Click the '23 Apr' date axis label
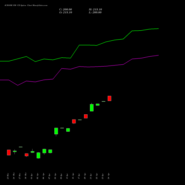This screenshot has height=185, width=185. point(102,176)
